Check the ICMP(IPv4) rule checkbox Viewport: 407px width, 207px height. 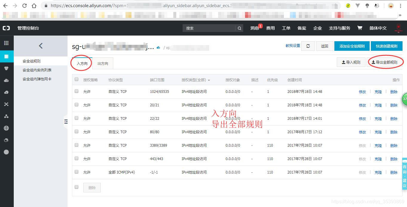(76, 172)
